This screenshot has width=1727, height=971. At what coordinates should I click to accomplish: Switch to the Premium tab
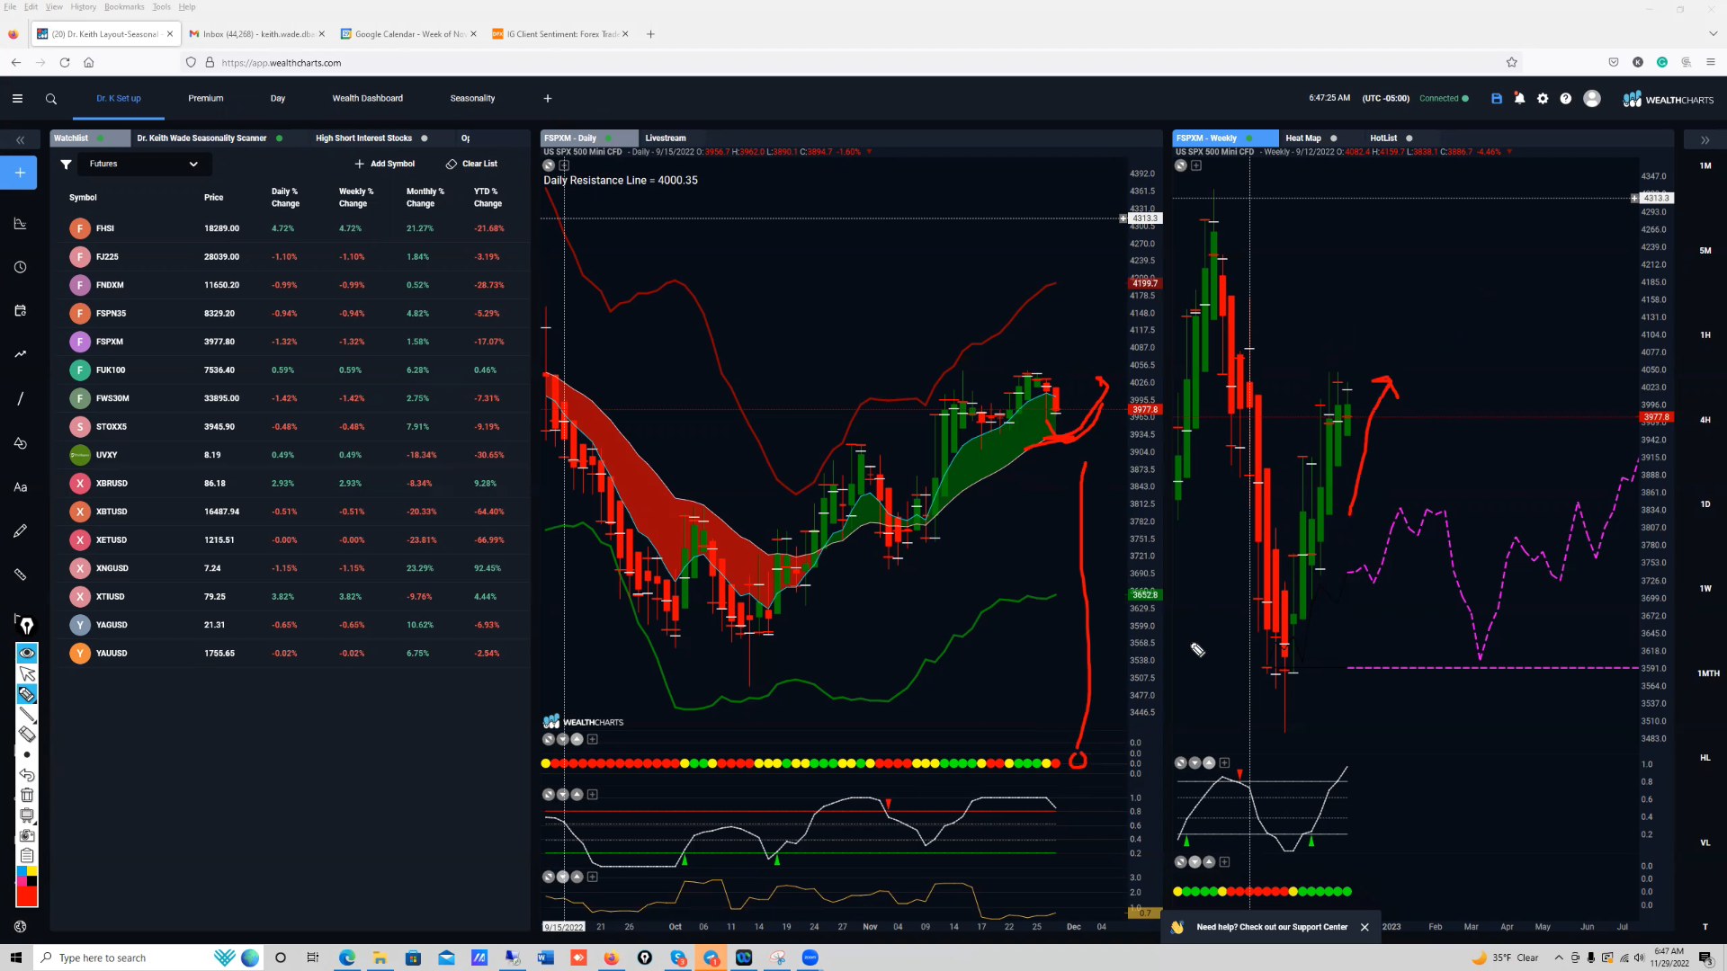[x=206, y=99]
